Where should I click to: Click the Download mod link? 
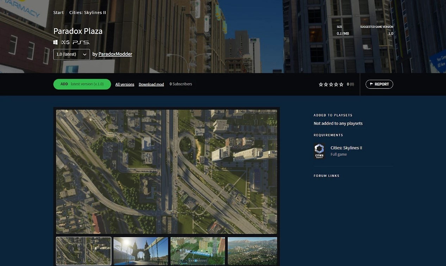(x=151, y=85)
